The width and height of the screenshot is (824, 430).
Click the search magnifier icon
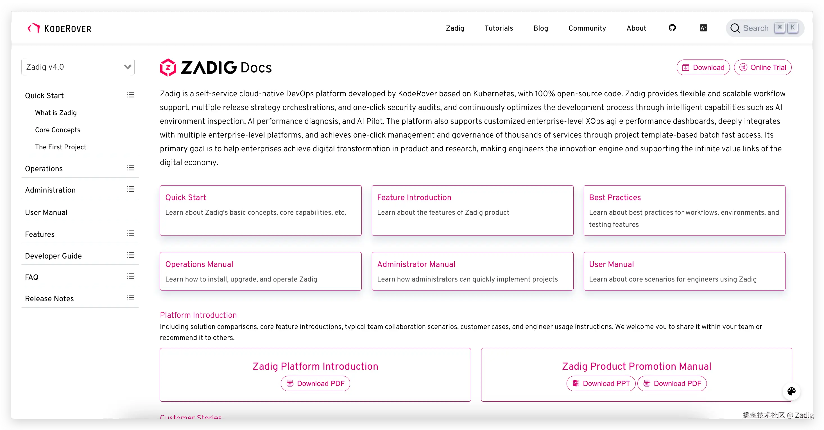tap(735, 28)
